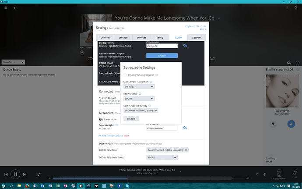302x189 pixels.
Task: Skip to next track
Action: point(25,175)
